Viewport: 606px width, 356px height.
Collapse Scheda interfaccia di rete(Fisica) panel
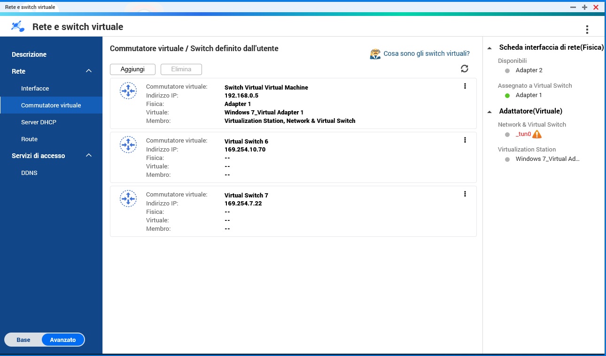[x=490, y=48]
